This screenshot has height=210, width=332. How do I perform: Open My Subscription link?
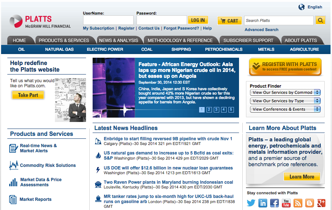point(98,28)
